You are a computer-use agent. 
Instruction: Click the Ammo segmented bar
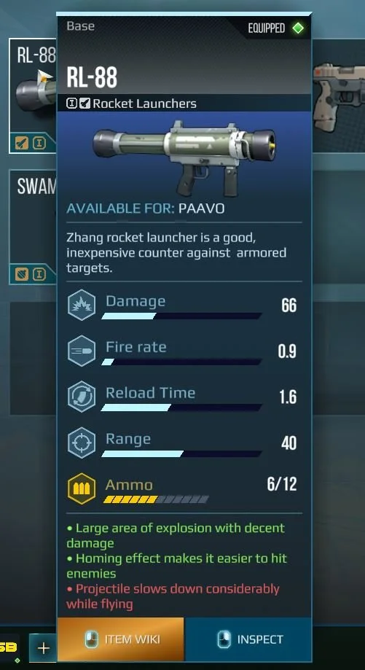tap(156, 499)
